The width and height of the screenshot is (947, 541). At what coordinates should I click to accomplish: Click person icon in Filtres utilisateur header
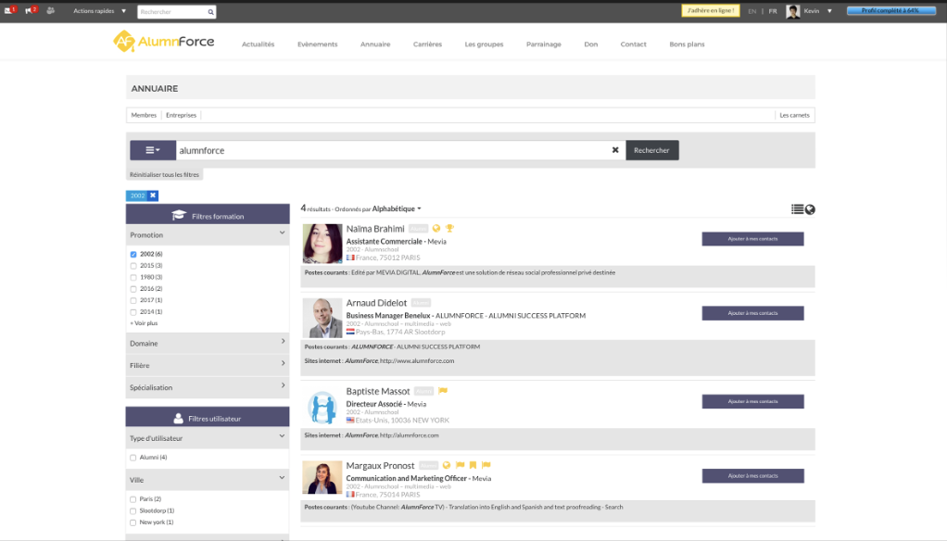[178, 418]
